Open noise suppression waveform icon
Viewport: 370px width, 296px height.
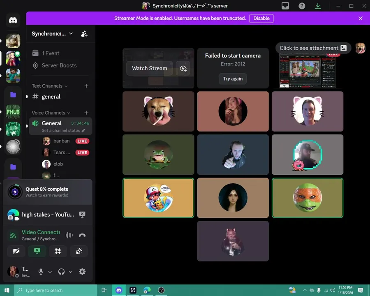click(x=69, y=235)
